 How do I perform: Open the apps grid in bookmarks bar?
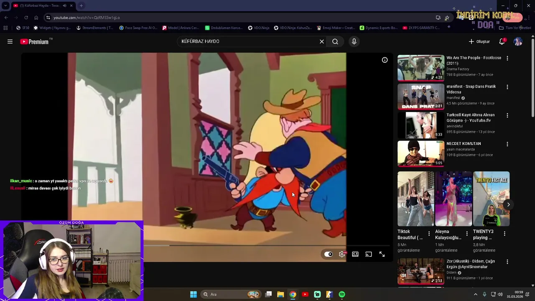click(x=5, y=28)
